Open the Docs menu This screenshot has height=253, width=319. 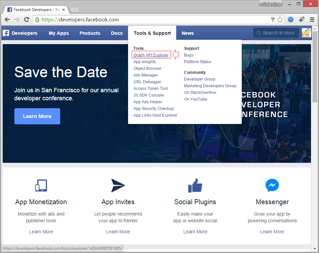[117, 33]
